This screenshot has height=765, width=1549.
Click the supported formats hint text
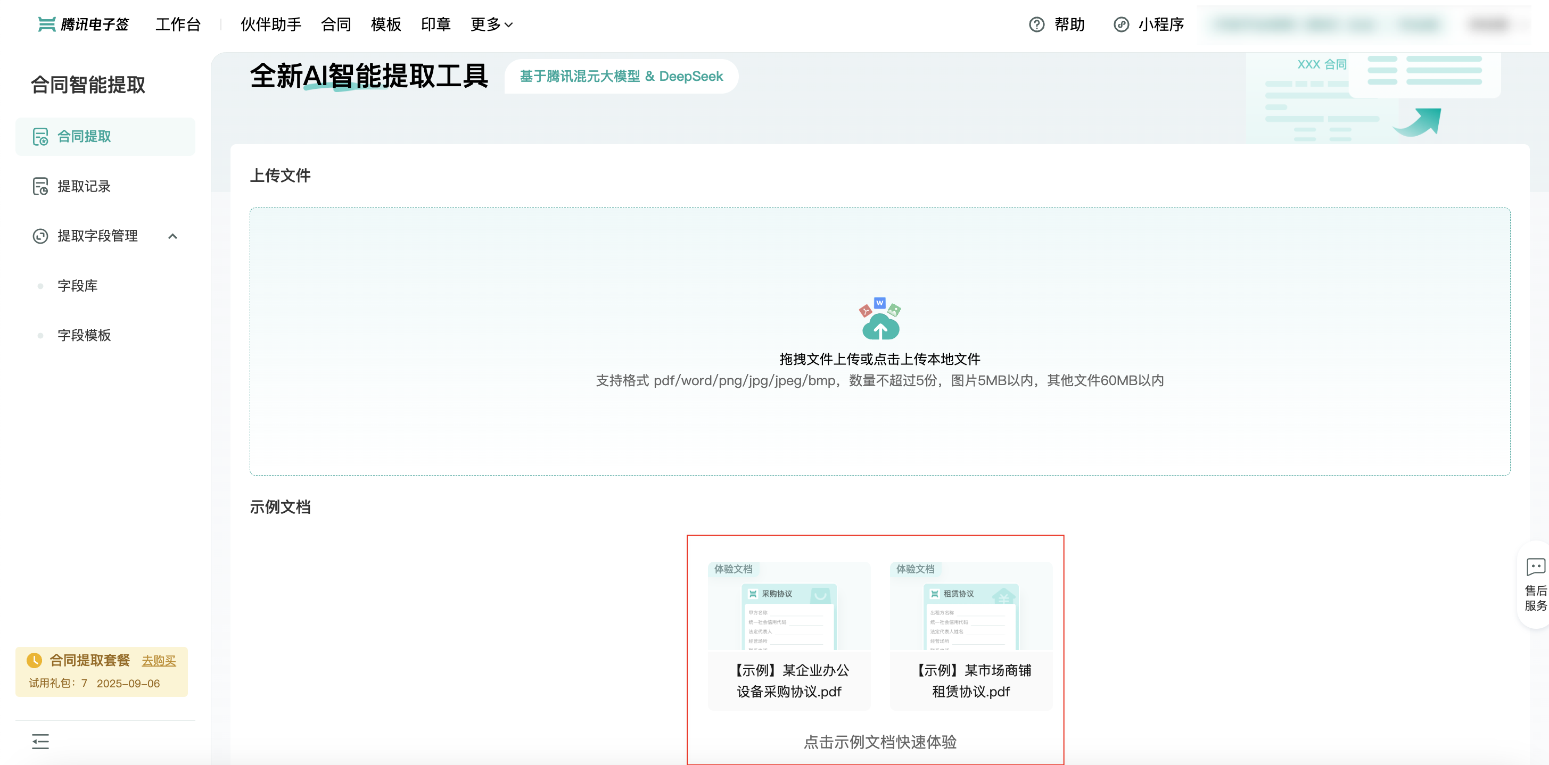tap(880, 380)
